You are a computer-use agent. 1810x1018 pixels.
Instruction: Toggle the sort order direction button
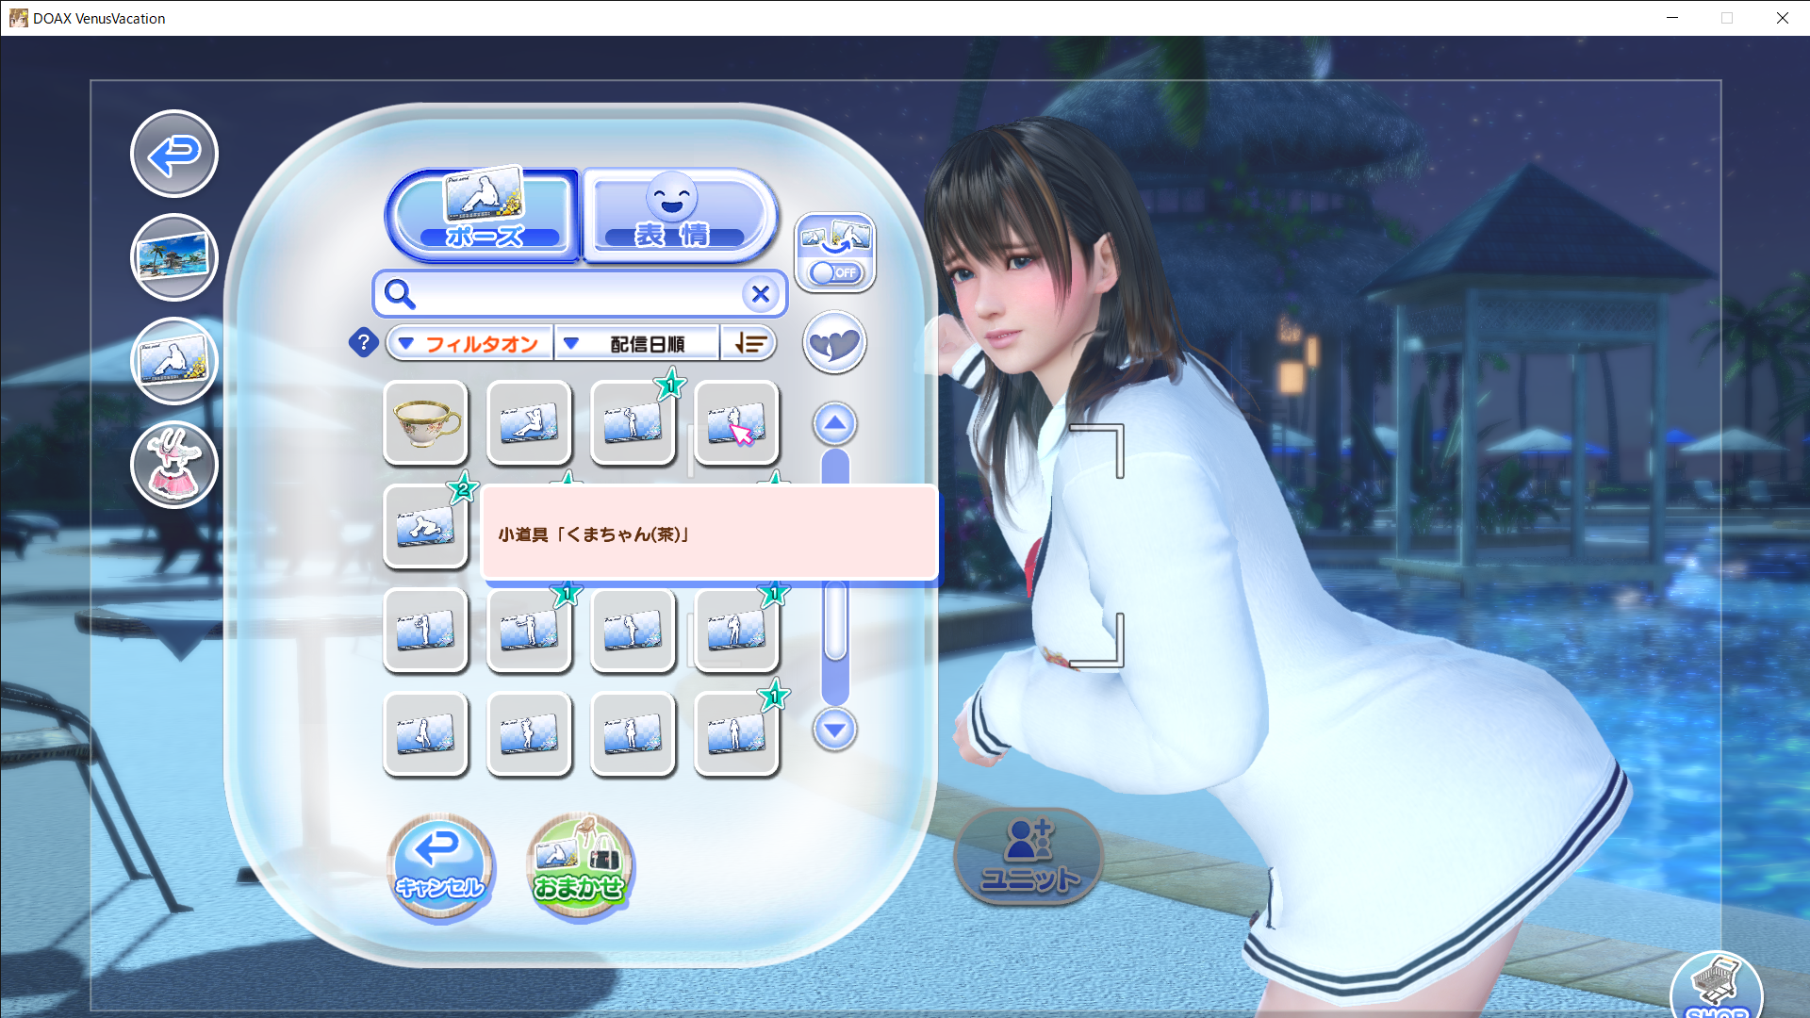[x=749, y=343]
